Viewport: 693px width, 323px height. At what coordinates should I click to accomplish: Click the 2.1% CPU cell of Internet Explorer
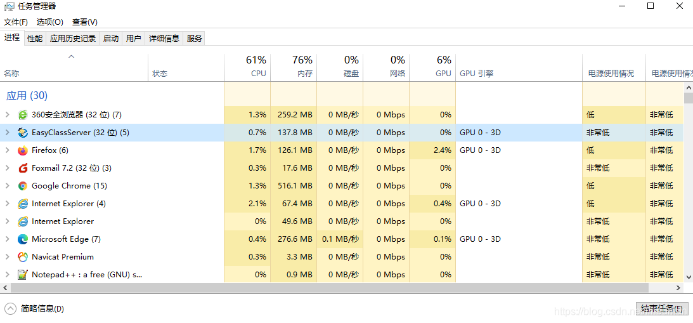(247, 204)
